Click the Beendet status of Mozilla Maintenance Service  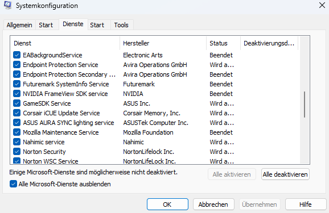221,132
